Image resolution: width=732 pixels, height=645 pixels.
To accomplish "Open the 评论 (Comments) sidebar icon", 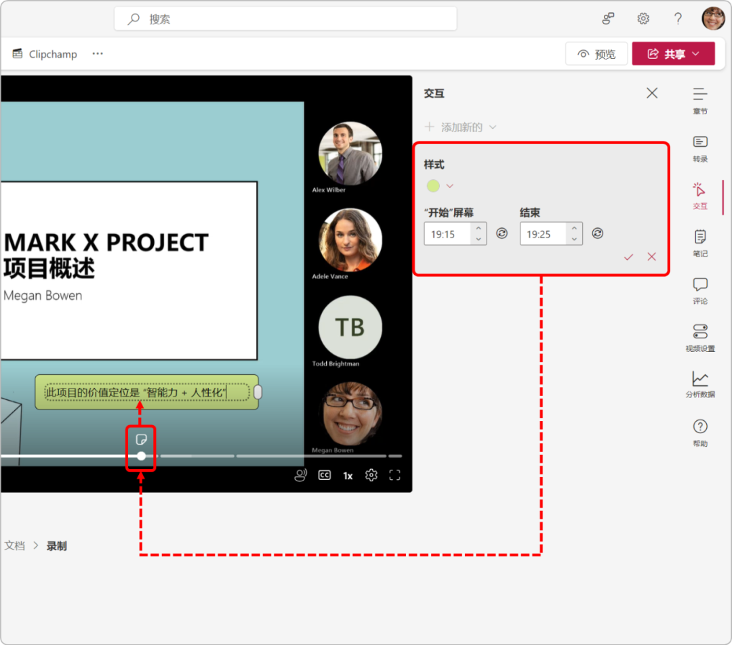I will (700, 288).
